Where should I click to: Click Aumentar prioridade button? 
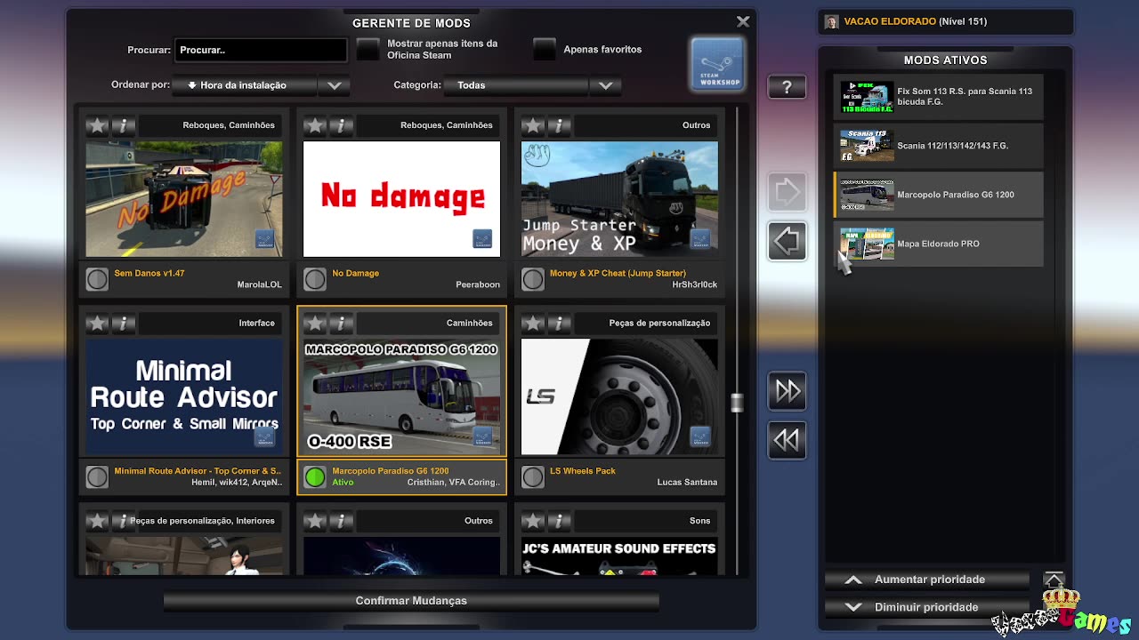pyautogui.click(x=927, y=580)
